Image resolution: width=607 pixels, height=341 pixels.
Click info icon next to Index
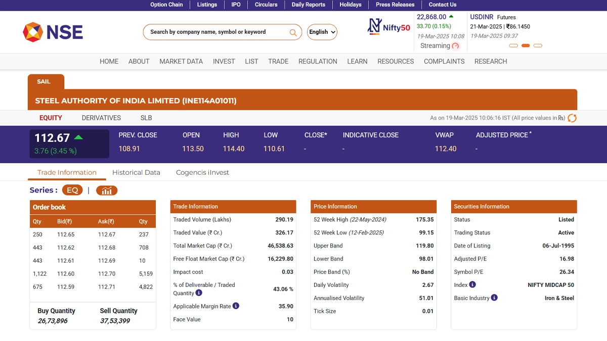coord(472,284)
